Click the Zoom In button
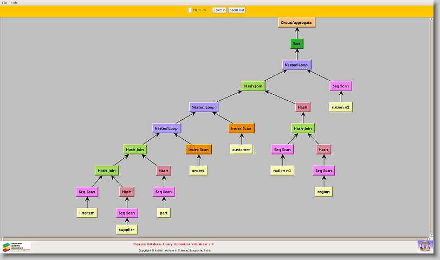Image resolution: width=440 pixels, height=260 pixels. pyautogui.click(x=219, y=10)
